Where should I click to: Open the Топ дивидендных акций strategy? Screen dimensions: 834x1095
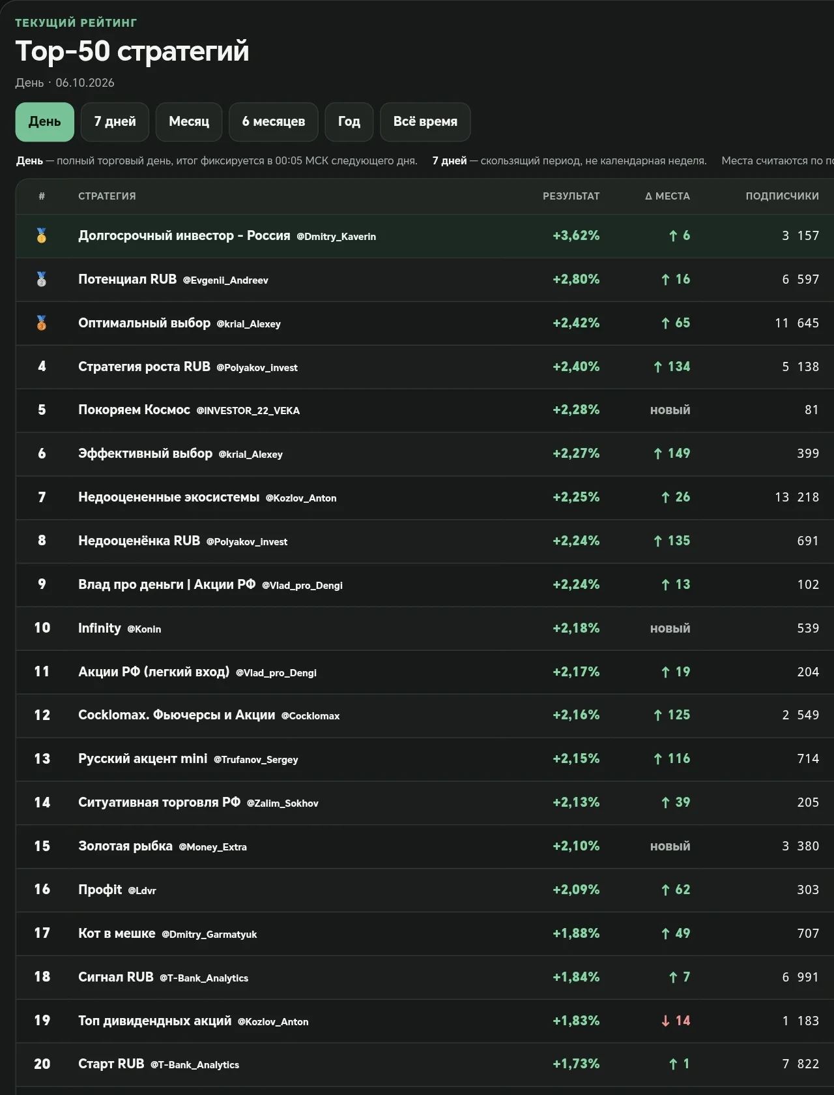[155, 1021]
